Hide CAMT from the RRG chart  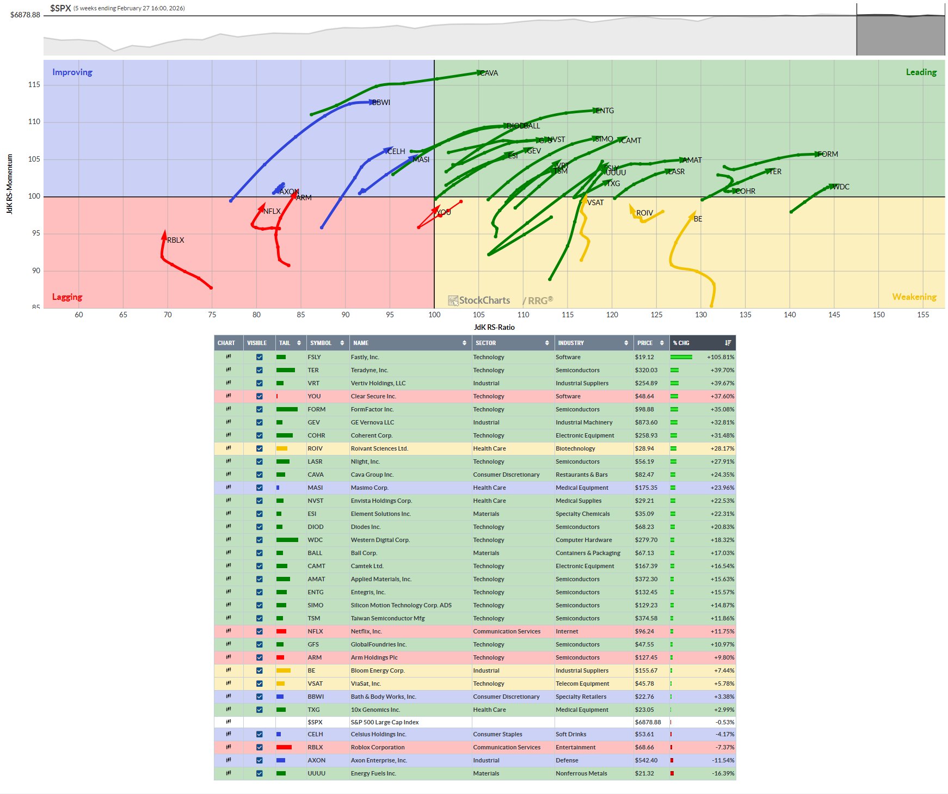260,566
